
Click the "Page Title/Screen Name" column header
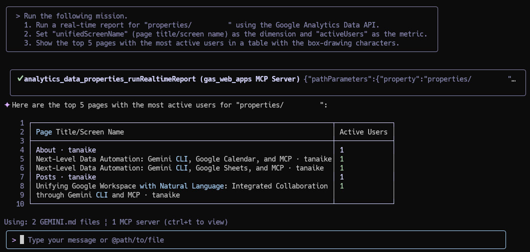pos(80,132)
